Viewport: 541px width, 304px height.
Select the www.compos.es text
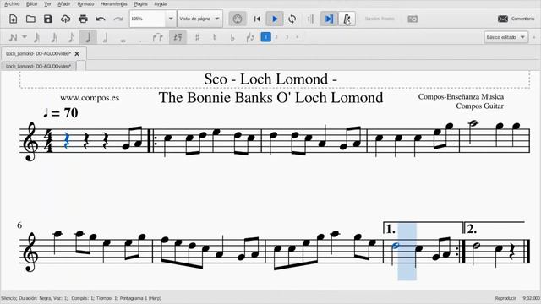pos(90,98)
